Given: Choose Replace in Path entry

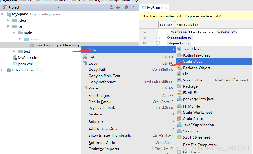Looking at the screenshot, I should pyautogui.click(x=128, y=108).
